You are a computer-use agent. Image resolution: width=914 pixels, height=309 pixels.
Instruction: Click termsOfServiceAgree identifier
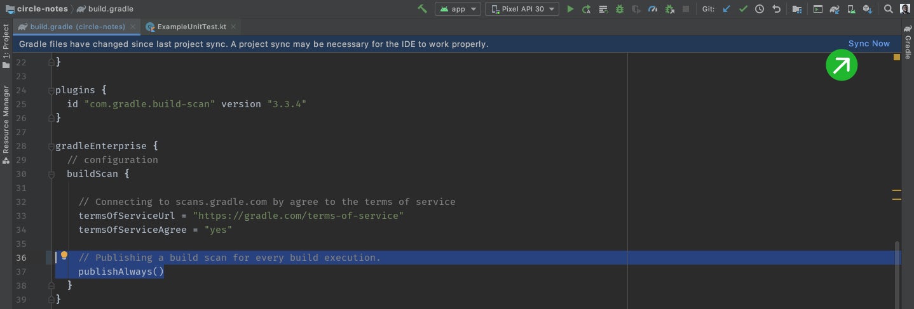(132, 230)
